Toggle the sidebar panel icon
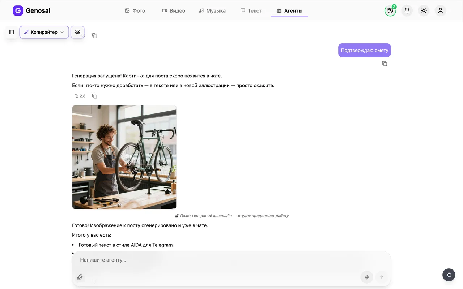 12,32
